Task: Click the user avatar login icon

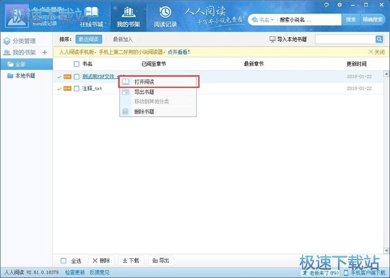Action: (x=17, y=16)
